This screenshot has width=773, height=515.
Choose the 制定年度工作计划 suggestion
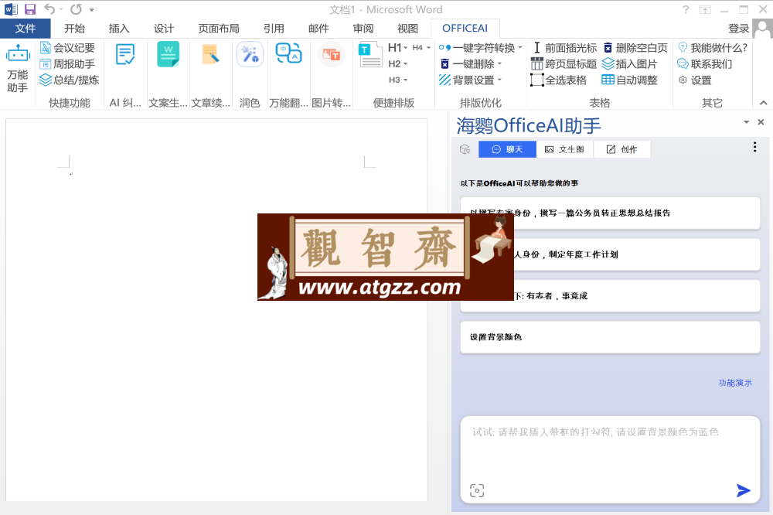click(611, 254)
